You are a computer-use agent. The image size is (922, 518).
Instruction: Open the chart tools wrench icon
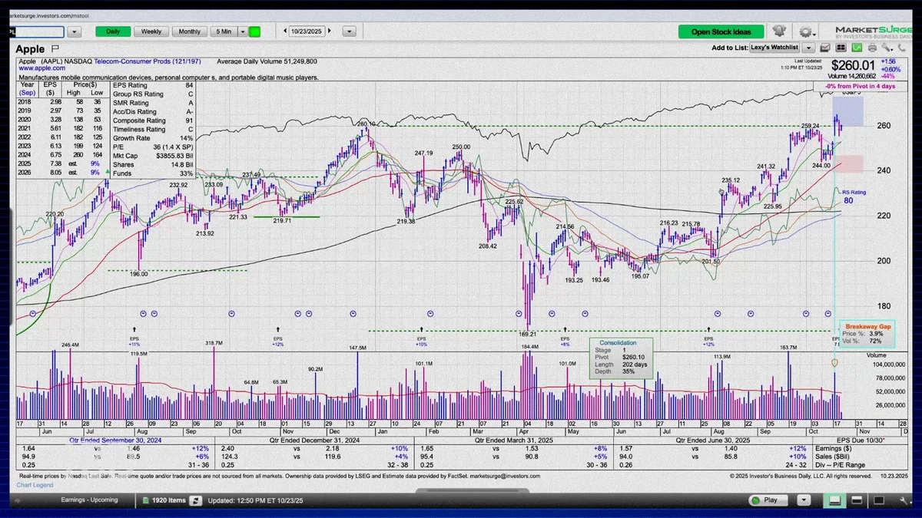click(887, 48)
